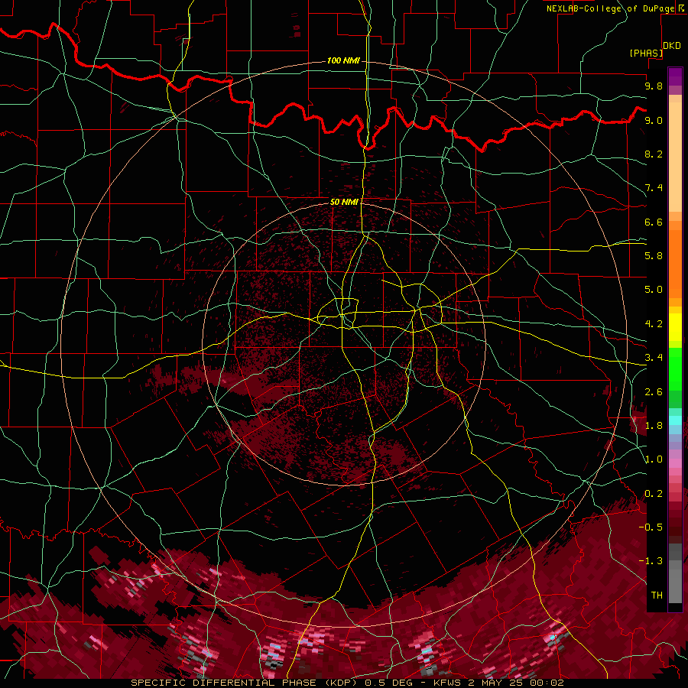Click the 5.8 scale value

tap(654, 256)
